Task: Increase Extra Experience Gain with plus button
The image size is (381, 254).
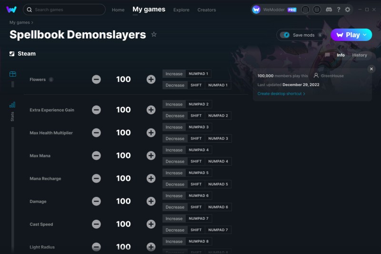Action: pyautogui.click(x=151, y=110)
